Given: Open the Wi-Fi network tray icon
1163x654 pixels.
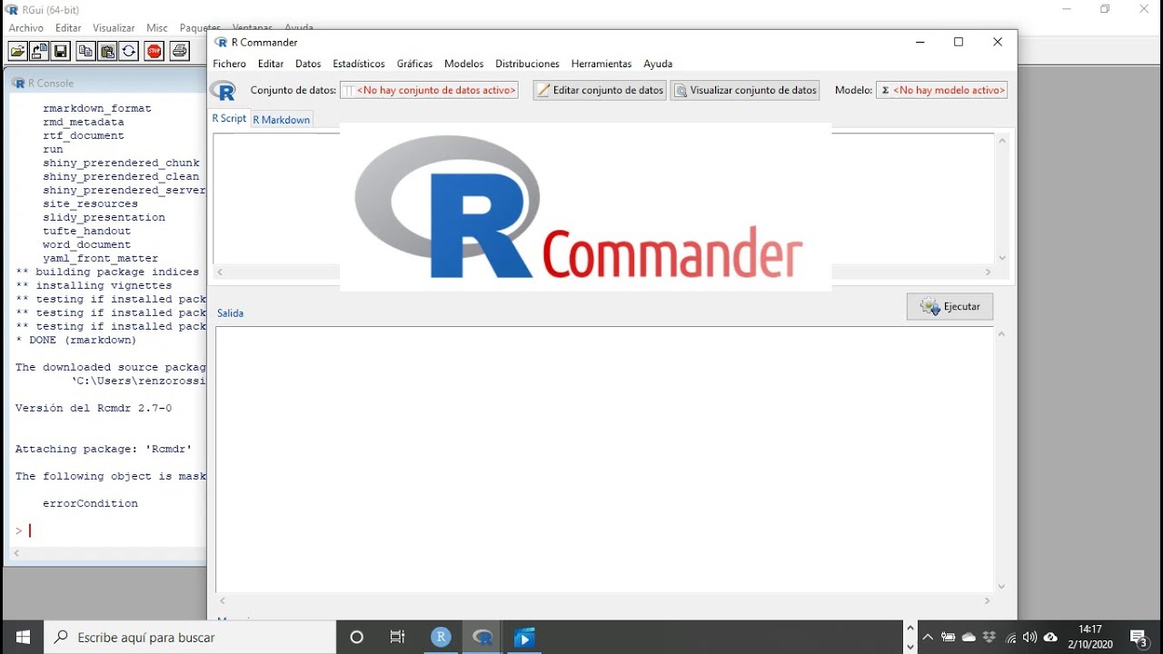Looking at the screenshot, I should pos(1010,638).
